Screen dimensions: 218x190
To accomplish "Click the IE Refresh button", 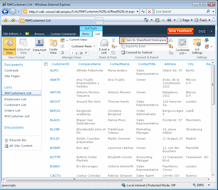I will 143,12.
